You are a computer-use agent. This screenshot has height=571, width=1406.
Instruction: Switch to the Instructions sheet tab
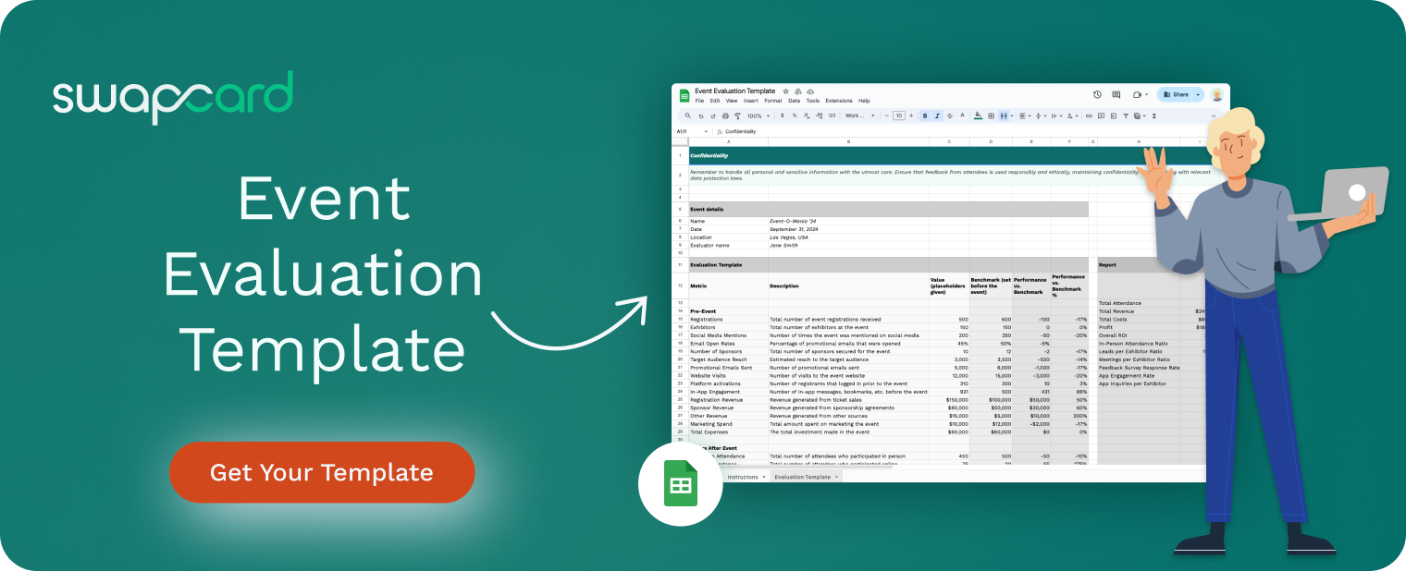coord(743,477)
